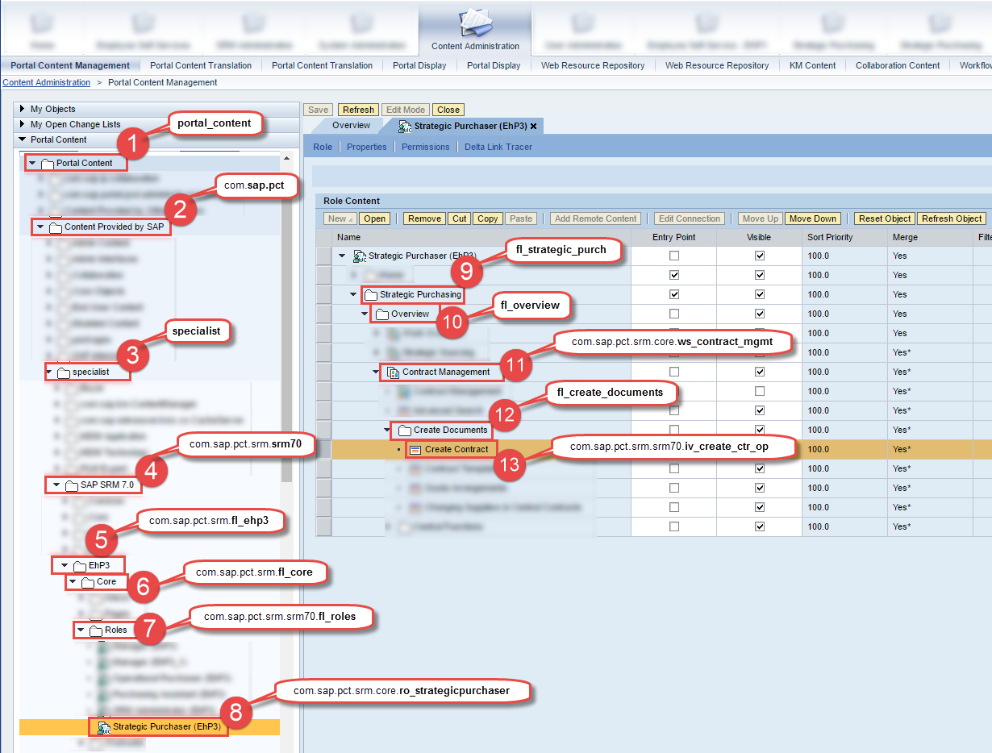The height and width of the screenshot is (753, 992).
Task: Collapse Content Provided by SAP tree arrow
Action: (40, 227)
